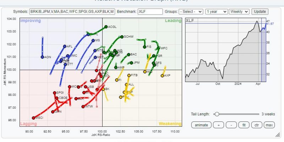Click the Update button
Image resolution: width=284 pixels, height=142 pixels.
point(260,12)
